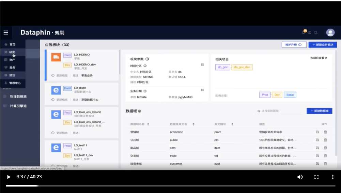
Task: Click info icon beside 数据域 heading
Action: coord(140,111)
